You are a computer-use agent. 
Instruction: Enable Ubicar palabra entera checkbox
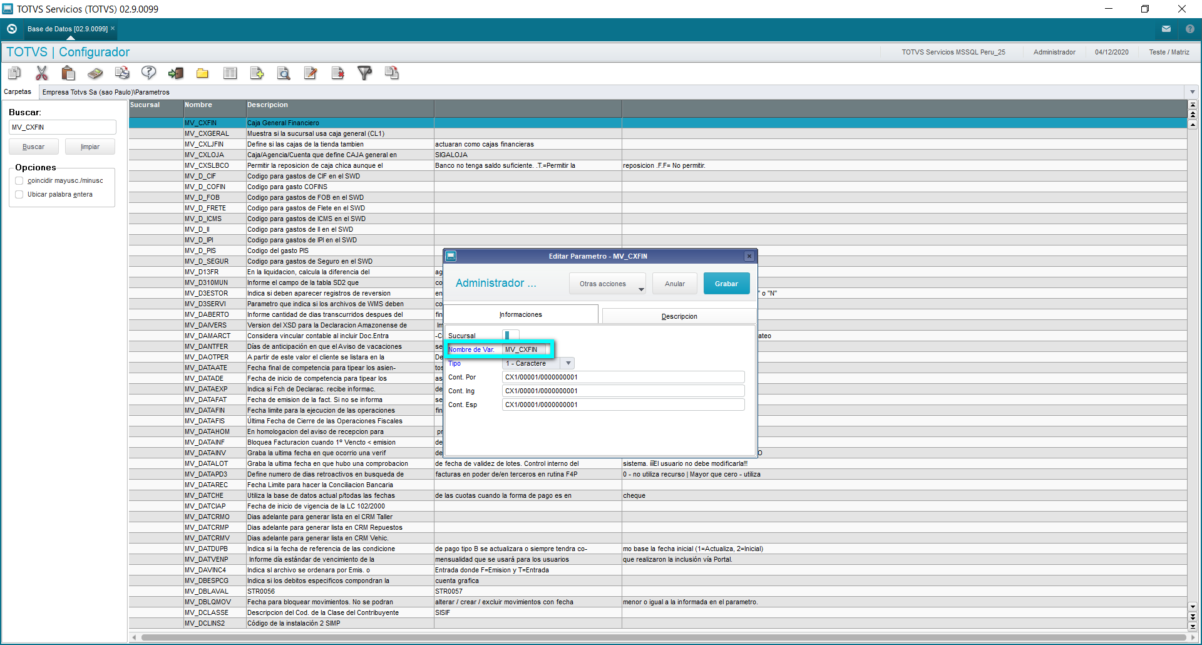pos(19,195)
